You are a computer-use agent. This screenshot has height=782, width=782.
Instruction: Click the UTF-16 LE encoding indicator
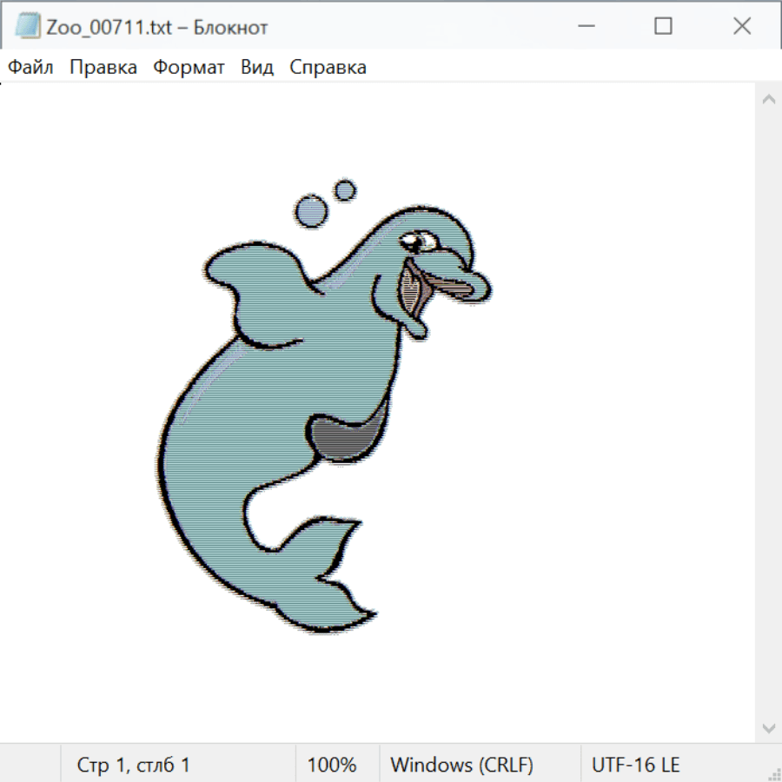pos(635,765)
